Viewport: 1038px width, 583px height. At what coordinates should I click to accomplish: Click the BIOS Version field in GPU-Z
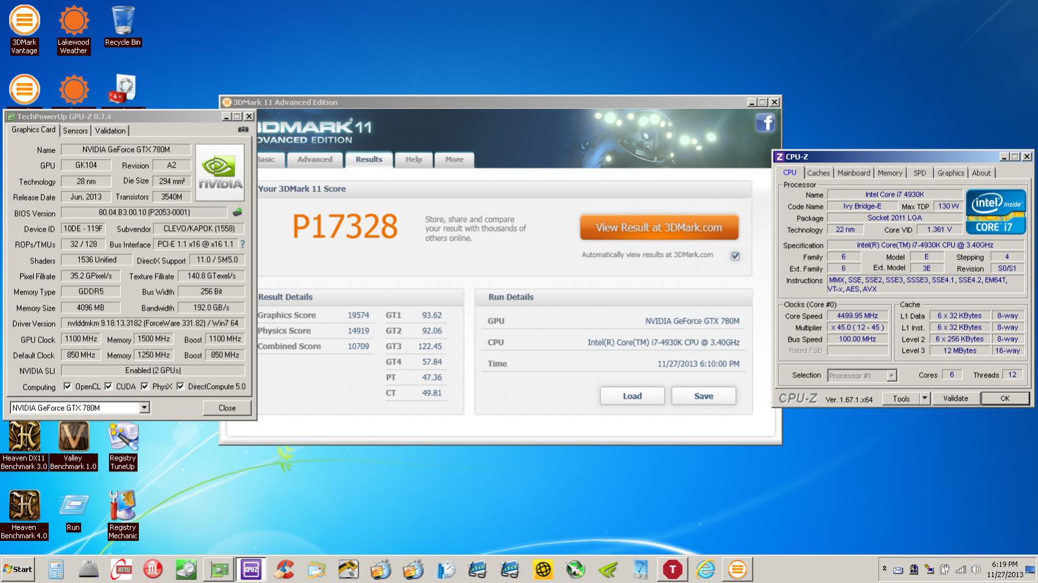point(144,213)
